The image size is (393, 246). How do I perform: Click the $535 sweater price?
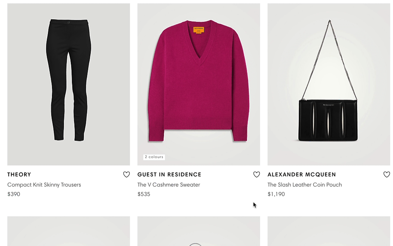pos(144,194)
